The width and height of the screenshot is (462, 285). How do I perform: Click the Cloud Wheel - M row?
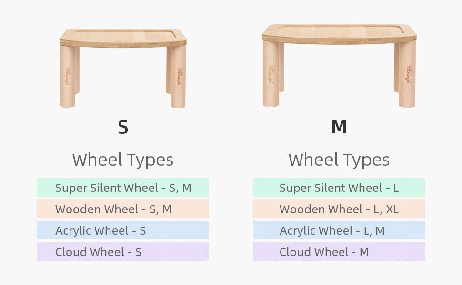[339, 252]
